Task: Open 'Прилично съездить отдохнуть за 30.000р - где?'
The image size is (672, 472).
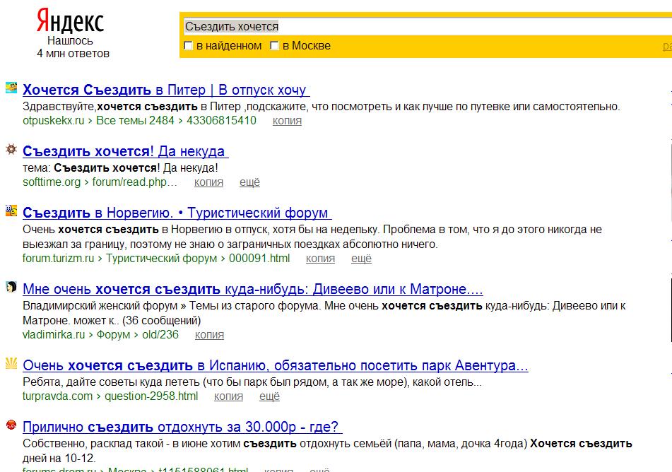Action: point(182,427)
